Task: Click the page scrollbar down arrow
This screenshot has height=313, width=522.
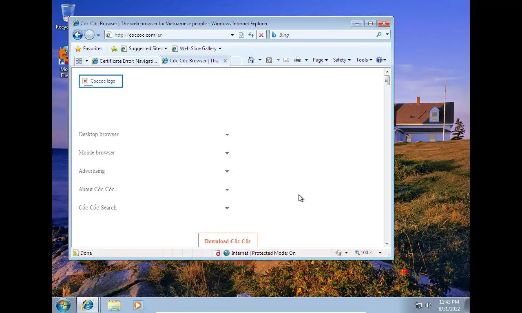Action: pyautogui.click(x=387, y=244)
